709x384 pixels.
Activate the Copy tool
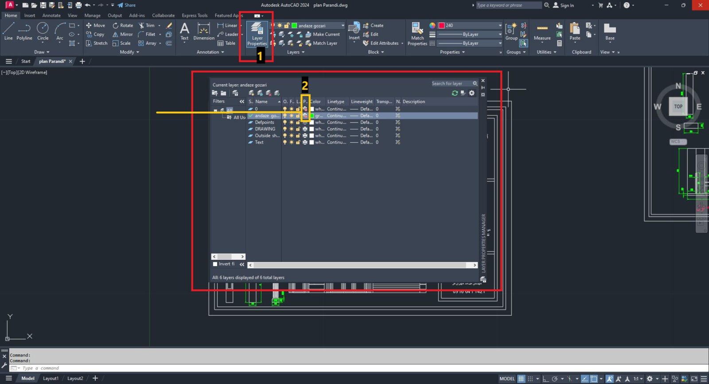tap(95, 35)
